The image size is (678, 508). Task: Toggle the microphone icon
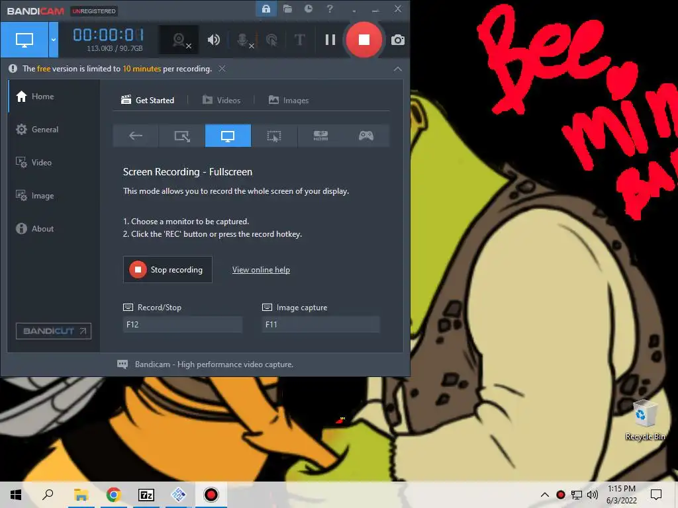click(x=244, y=40)
